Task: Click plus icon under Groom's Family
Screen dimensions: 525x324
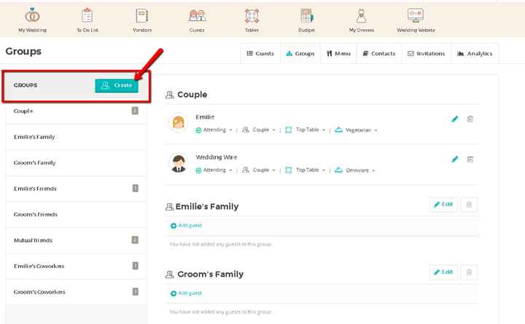Action: tap(173, 293)
